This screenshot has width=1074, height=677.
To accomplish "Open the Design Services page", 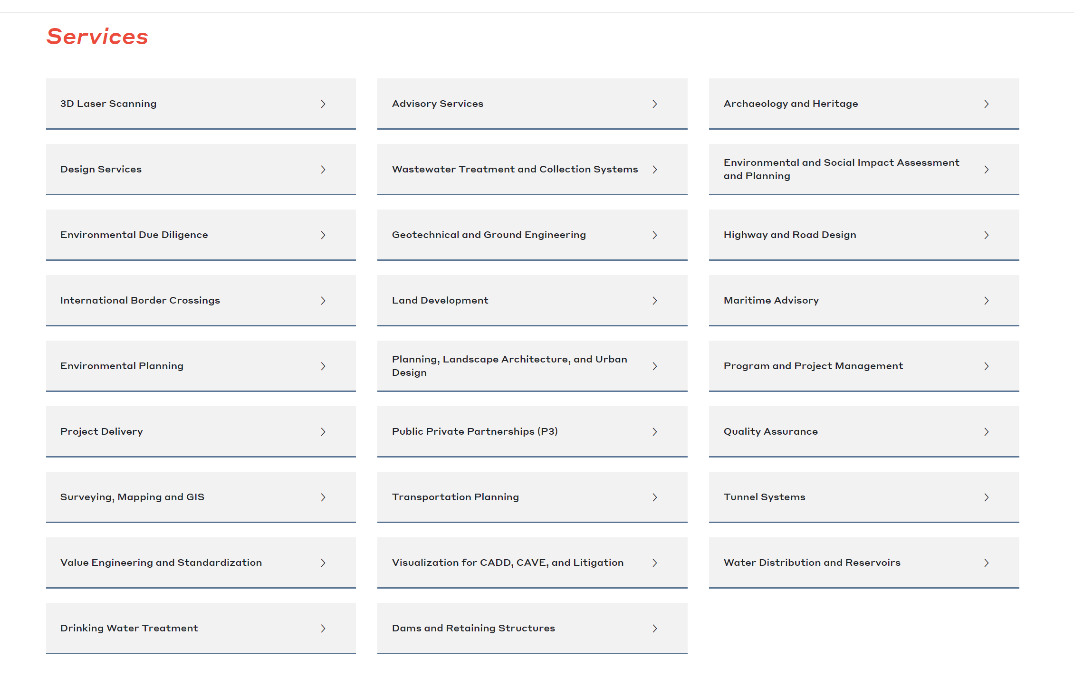I will [x=201, y=169].
